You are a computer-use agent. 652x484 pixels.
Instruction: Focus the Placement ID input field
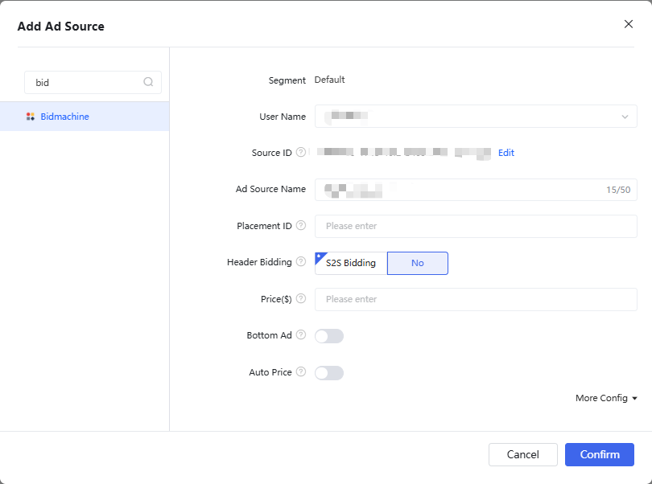475,226
